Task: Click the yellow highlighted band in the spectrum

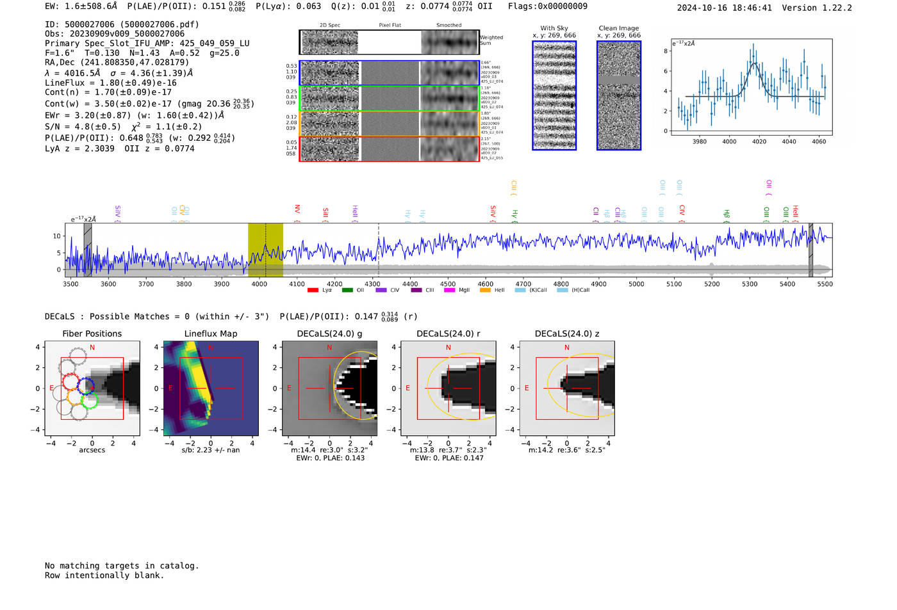Action: [265, 250]
